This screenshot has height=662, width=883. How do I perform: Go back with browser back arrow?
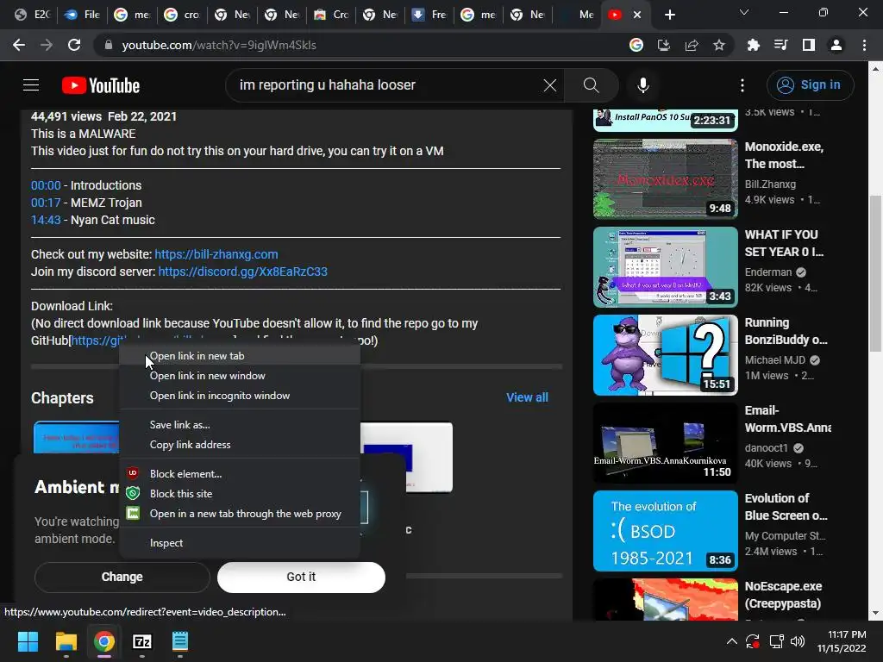19,45
